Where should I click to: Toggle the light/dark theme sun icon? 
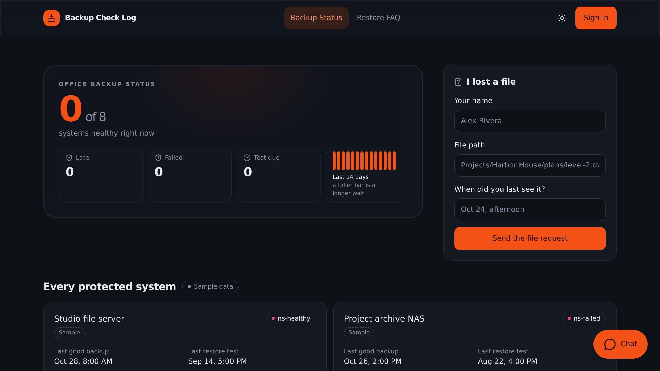pyautogui.click(x=562, y=18)
